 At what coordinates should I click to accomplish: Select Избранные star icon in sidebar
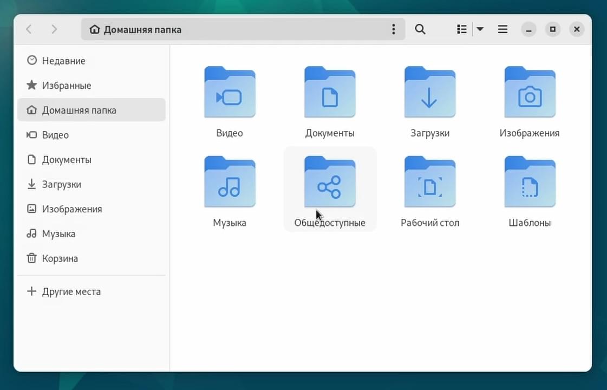(32, 85)
